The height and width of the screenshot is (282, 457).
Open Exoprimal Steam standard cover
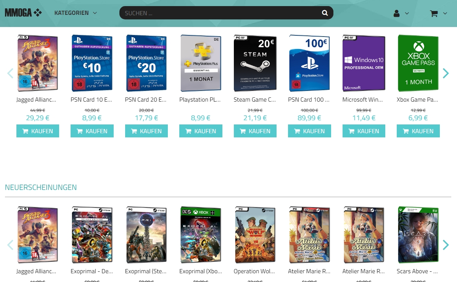(146, 234)
